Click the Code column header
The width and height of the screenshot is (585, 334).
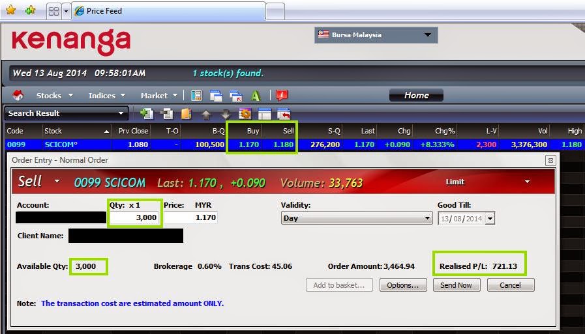[23, 131]
